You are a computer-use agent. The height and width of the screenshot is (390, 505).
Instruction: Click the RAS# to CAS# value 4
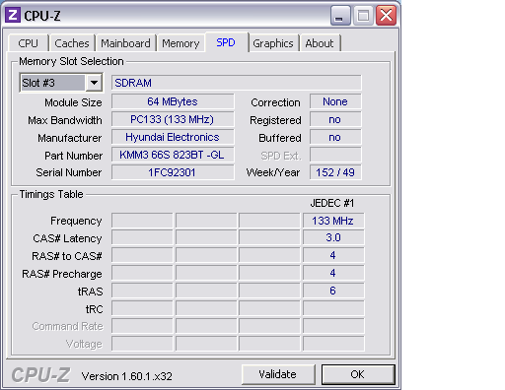[x=333, y=255]
